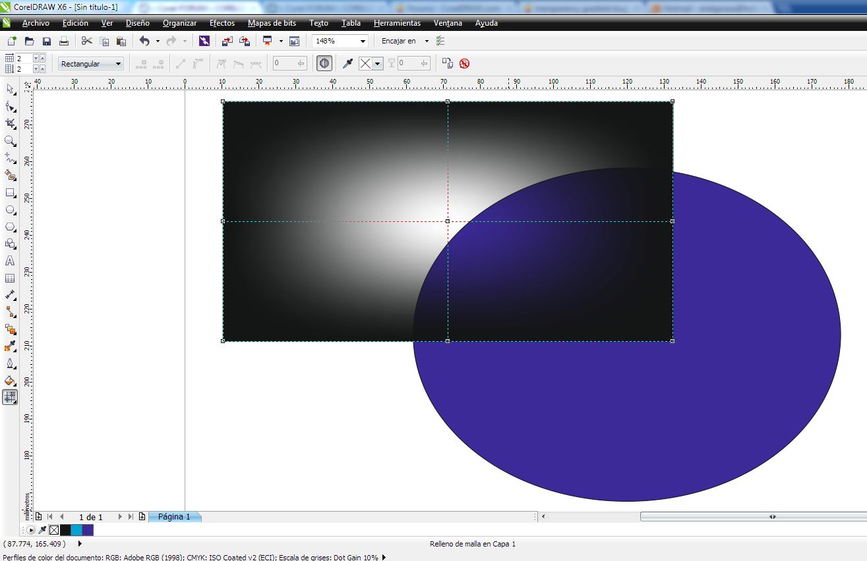This screenshot has height=561, width=867.
Task: Open the Application Launcher
Action: coord(268,41)
